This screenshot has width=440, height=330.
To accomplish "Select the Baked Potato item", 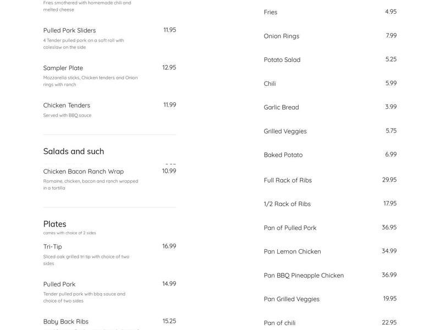I will (x=283, y=155).
